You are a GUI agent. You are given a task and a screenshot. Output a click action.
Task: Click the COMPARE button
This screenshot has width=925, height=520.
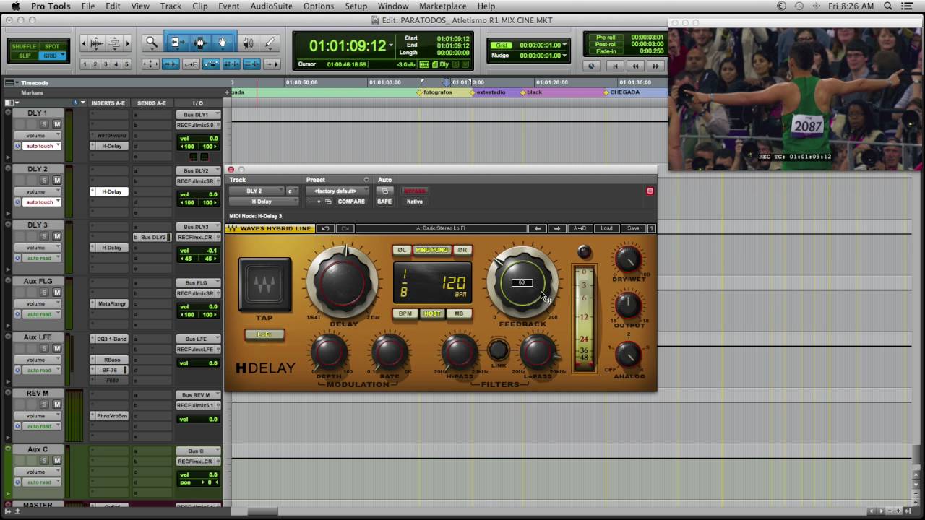pos(351,201)
